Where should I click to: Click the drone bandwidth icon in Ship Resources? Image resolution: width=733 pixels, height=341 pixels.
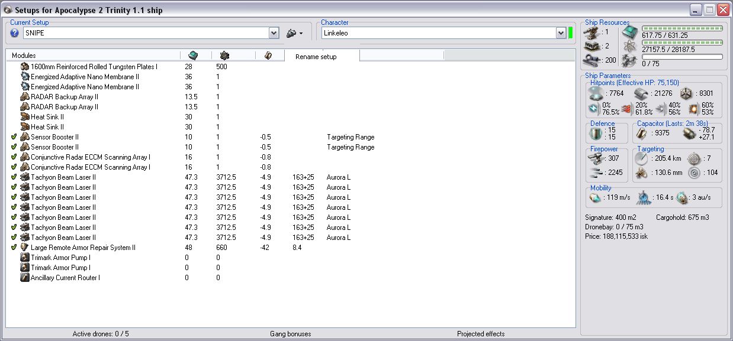(x=629, y=60)
